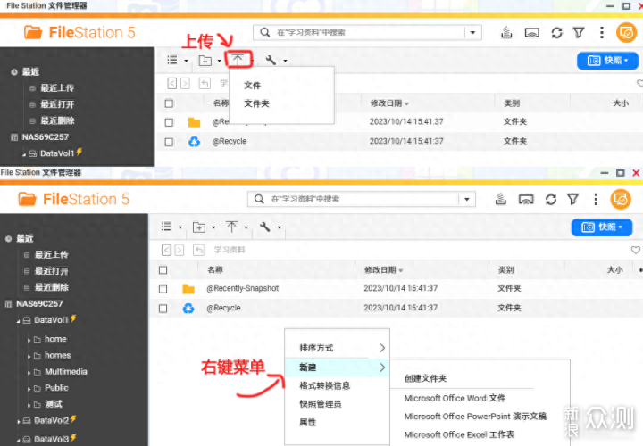Refresh the file list in upper window
This screenshot has height=446, width=643.
coord(556,32)
